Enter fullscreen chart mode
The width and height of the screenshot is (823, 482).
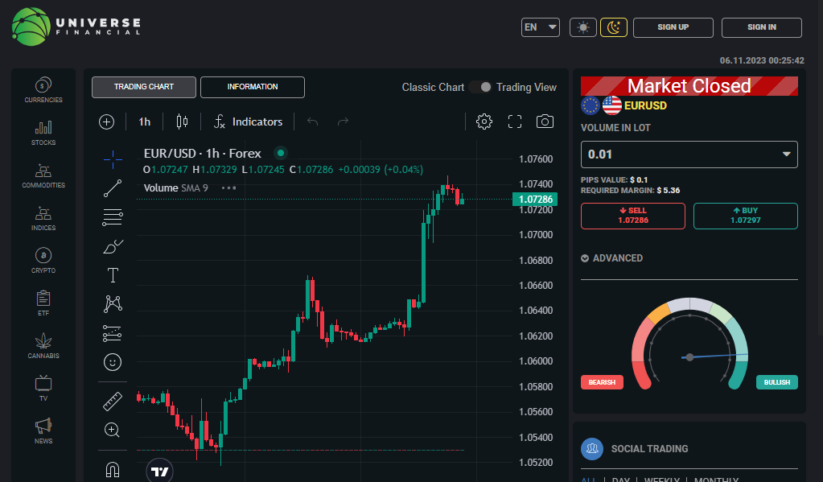pyautogui.click(x=514, y=122)
